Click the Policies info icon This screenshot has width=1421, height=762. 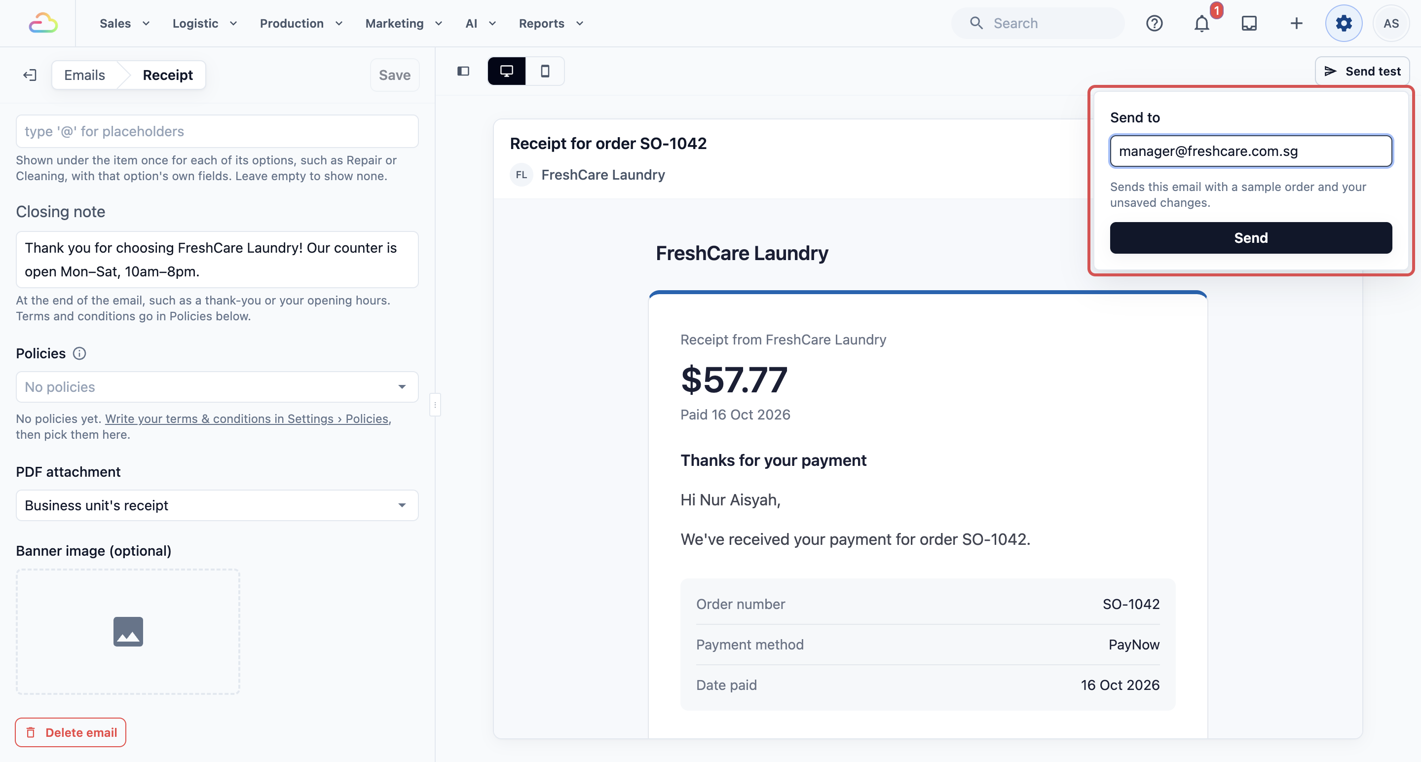click(x=79, y=353)
